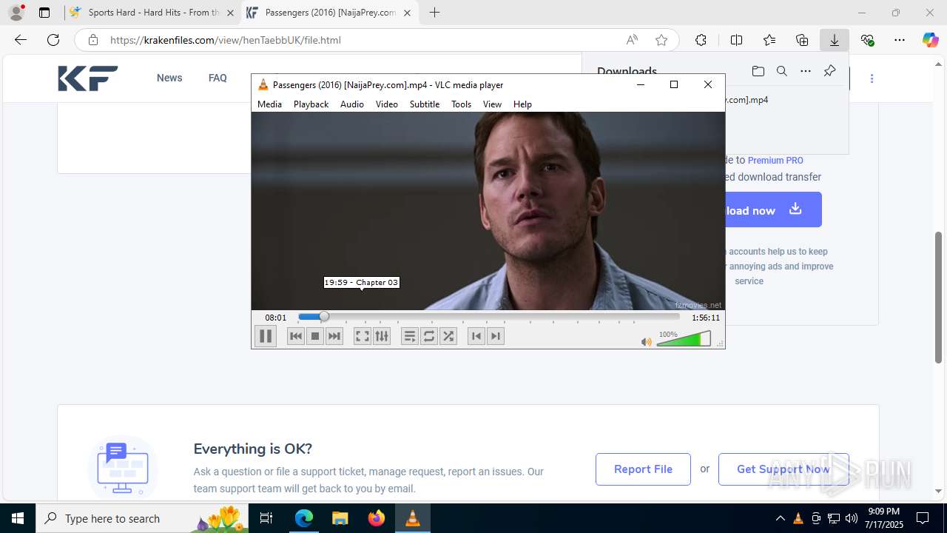Open Edge tab actions menu

pyautogui.click(x=44, y=13)
